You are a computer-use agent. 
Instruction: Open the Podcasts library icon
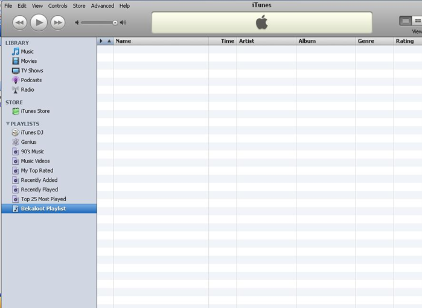point(16,80)
